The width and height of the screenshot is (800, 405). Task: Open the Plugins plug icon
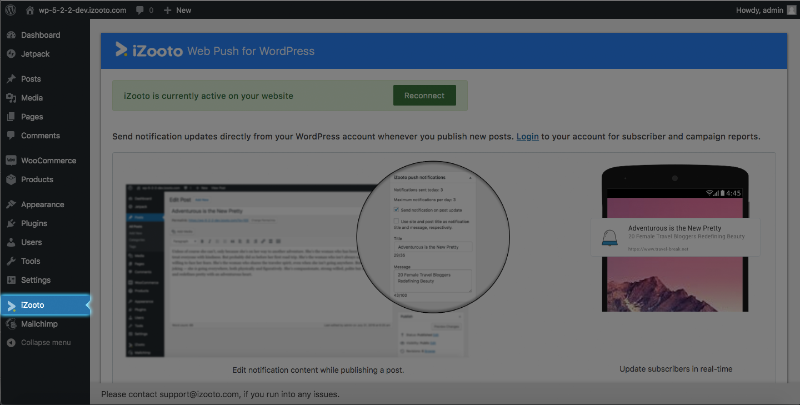pyautogui.click(x=11, y=223)
